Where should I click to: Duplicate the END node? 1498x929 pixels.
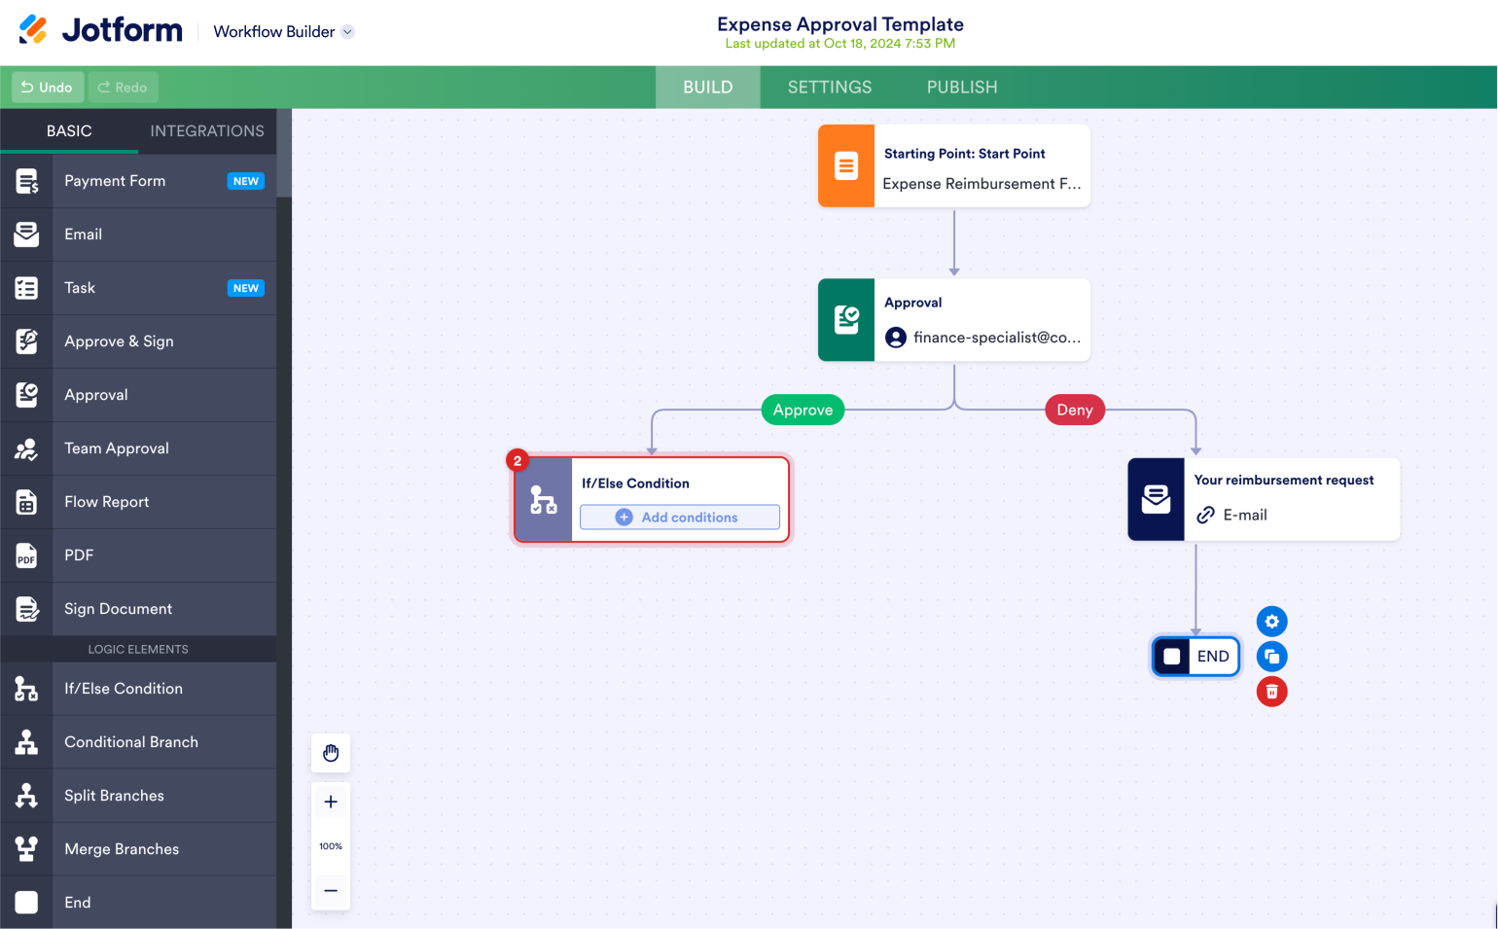click(1272, 657)
